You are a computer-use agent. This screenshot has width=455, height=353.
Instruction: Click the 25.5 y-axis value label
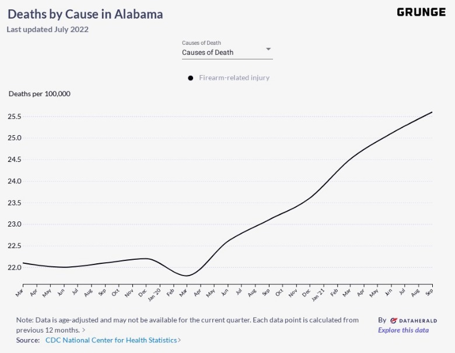pyautogui.click(x=13, y=117)
